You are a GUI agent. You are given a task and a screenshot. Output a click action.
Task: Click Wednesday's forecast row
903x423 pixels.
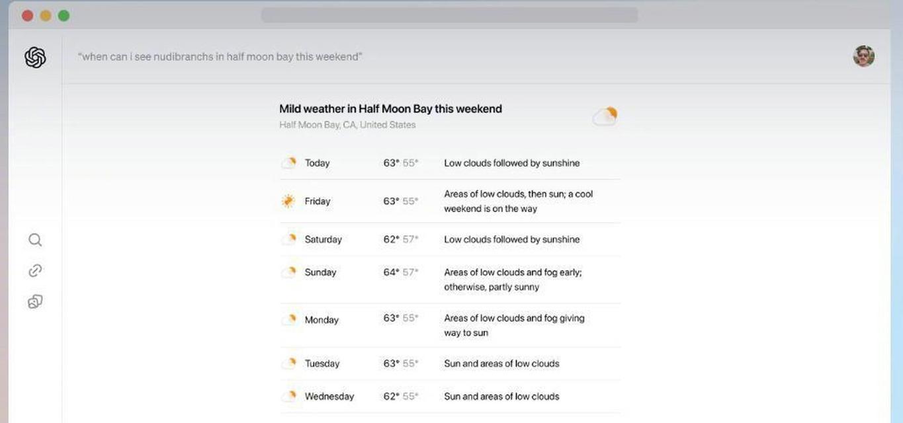450,397
